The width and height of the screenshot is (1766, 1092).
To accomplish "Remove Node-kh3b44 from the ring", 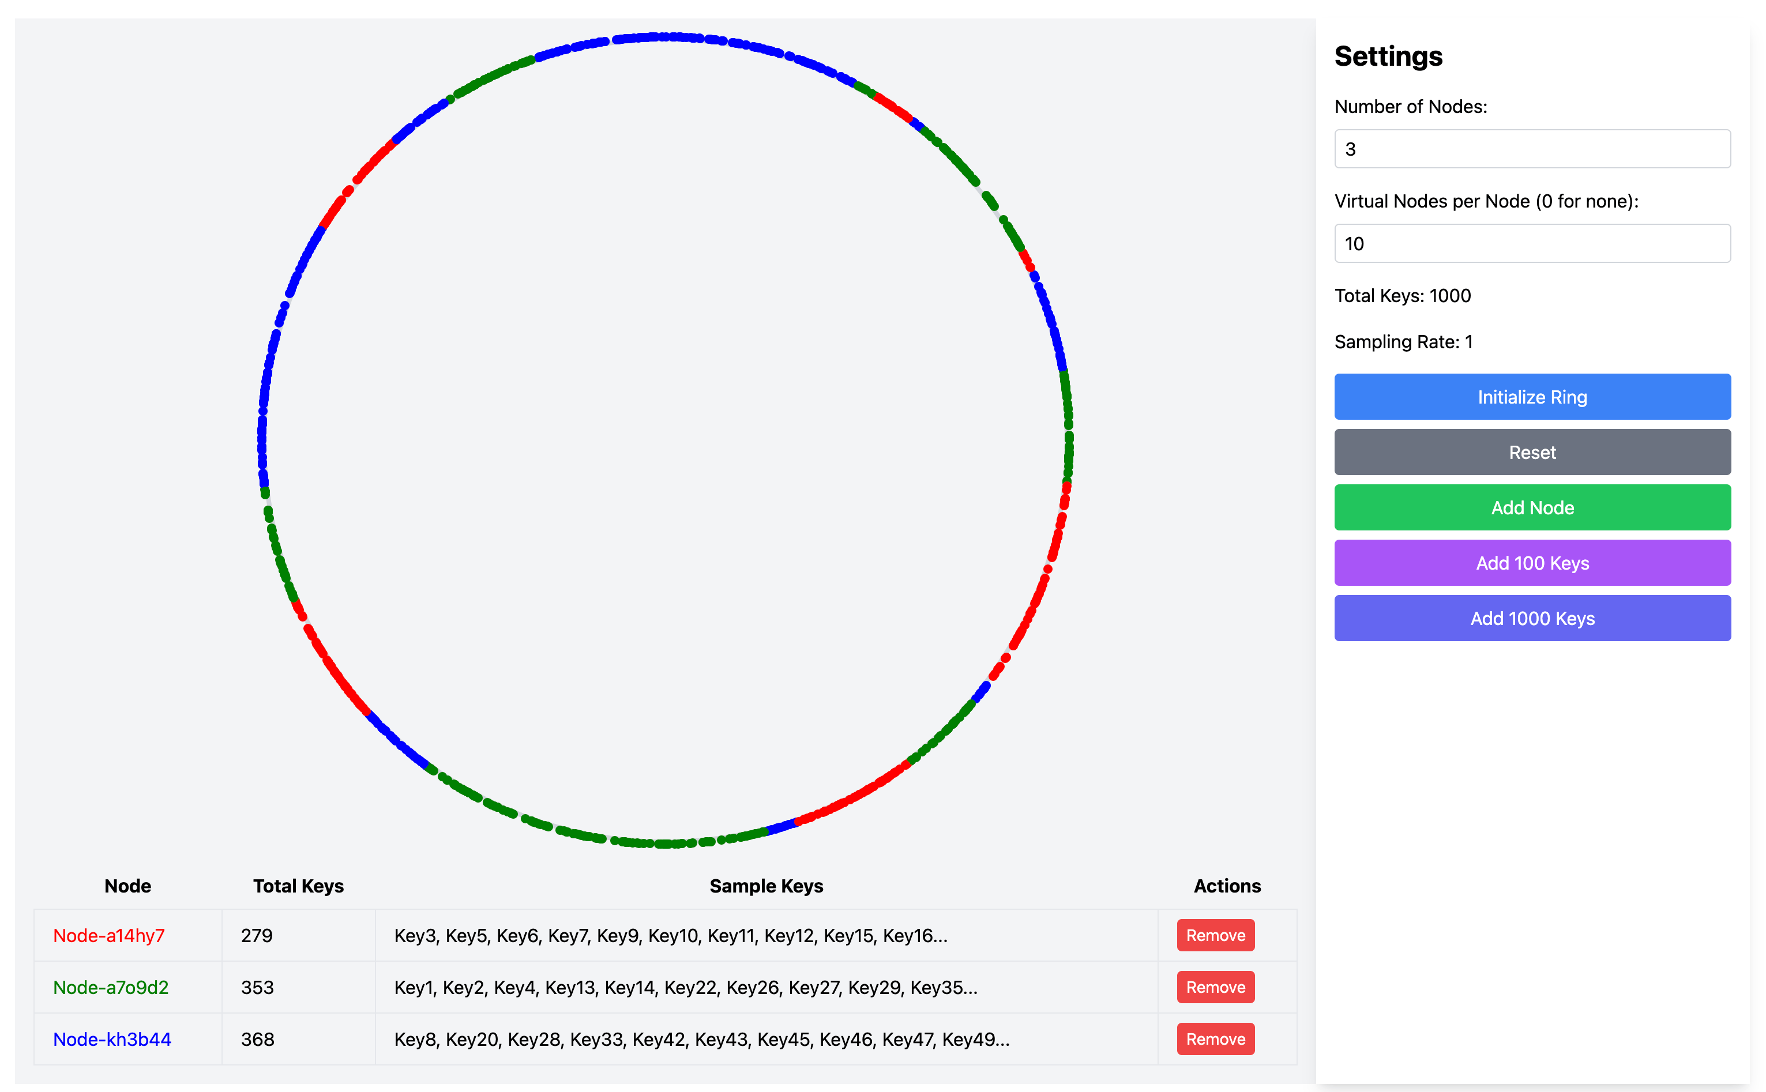I will pyautogui.click(x=1216, y=1040).
